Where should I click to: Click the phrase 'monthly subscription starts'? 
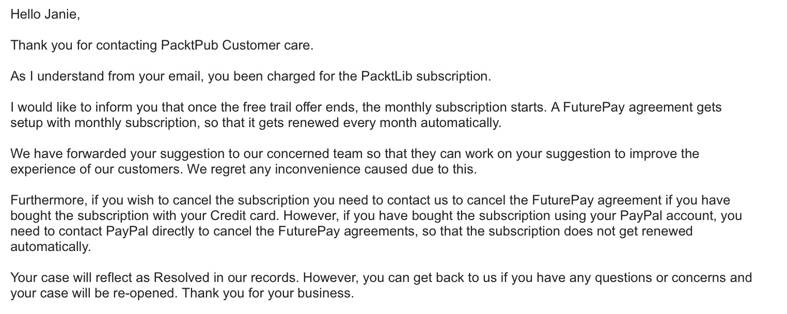point(461,107)
